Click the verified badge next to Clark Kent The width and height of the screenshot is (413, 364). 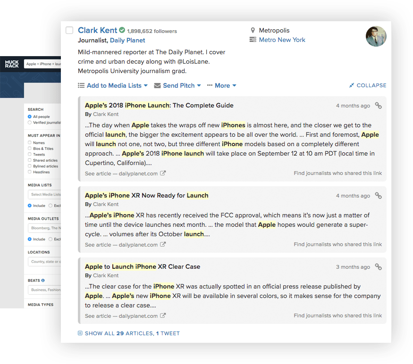[x=122, y=31]
